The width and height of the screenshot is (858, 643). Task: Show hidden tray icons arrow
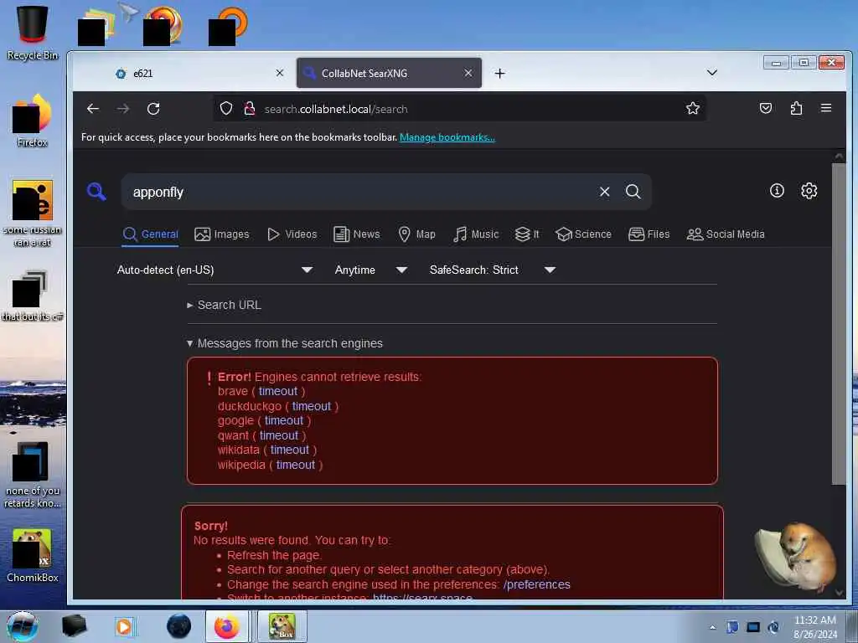pos(712,627)
